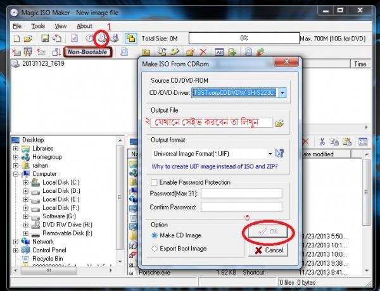This screenshot has height=291, width=380.
Task: Open the Output format dropdown
Action: pos(270,154)
